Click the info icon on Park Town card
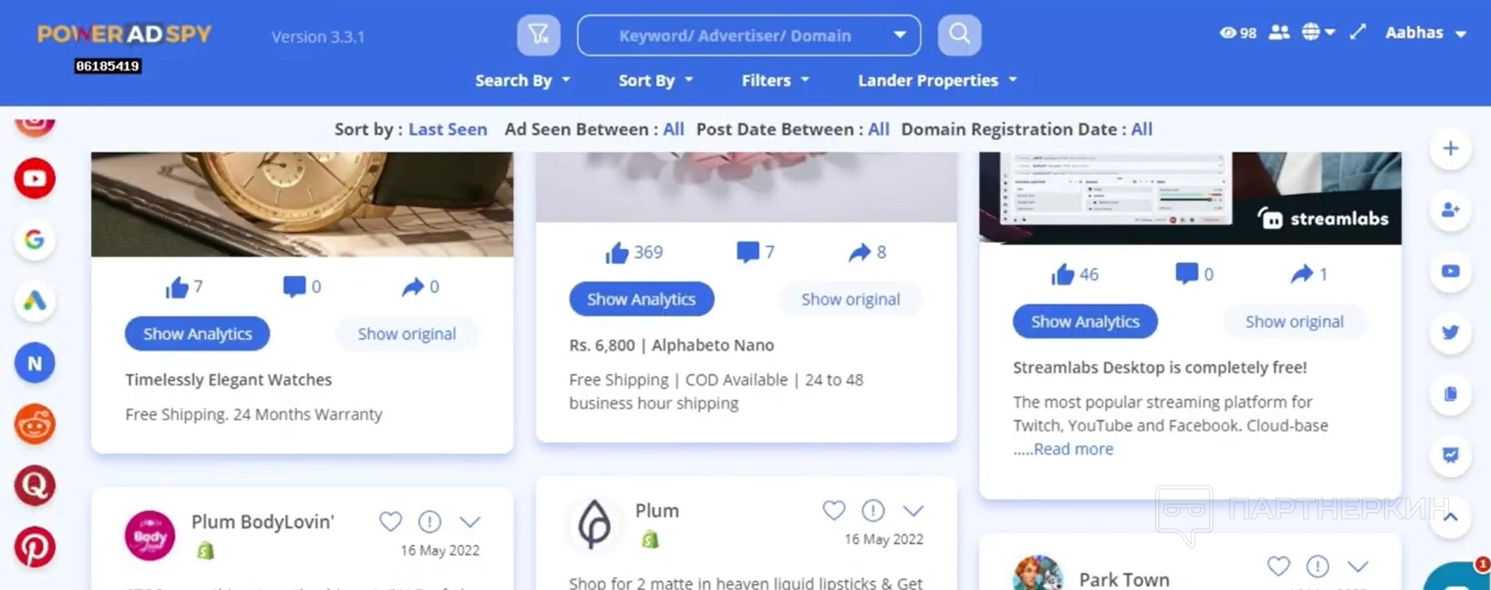The width and height of the screenshot is (1491, 590). point(1318,565)
